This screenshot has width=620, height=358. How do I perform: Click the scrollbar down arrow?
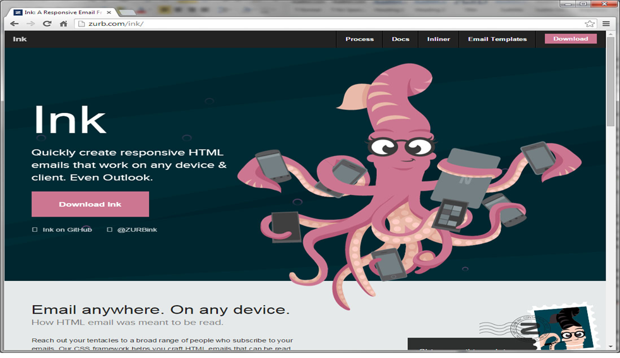611,346
